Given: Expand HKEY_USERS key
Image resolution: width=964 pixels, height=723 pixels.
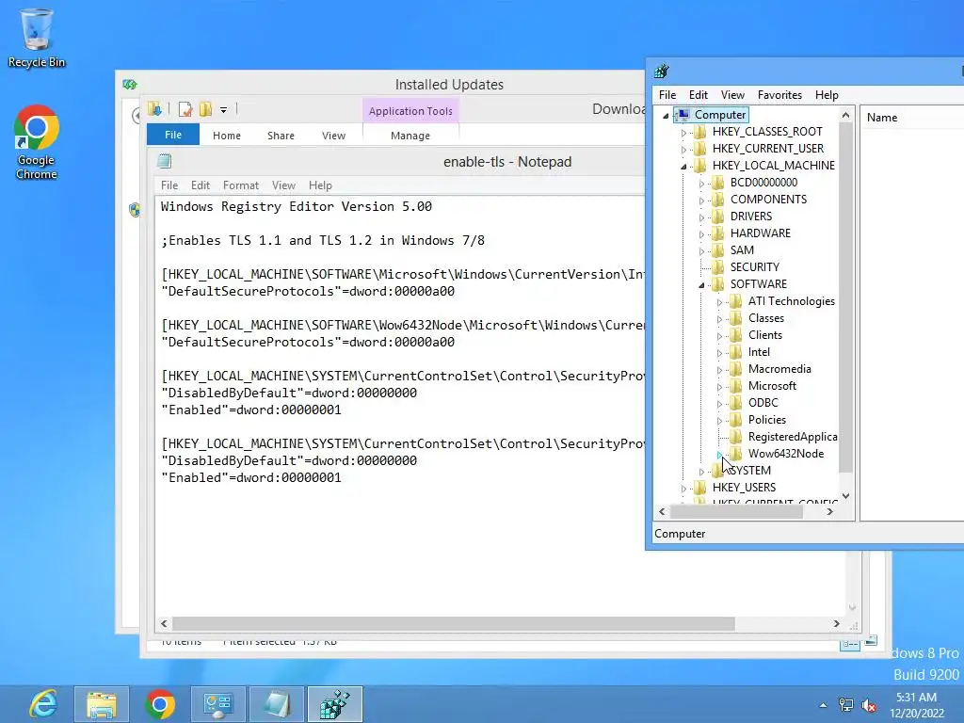Looking at the screenshot, I should pos(683,489).
